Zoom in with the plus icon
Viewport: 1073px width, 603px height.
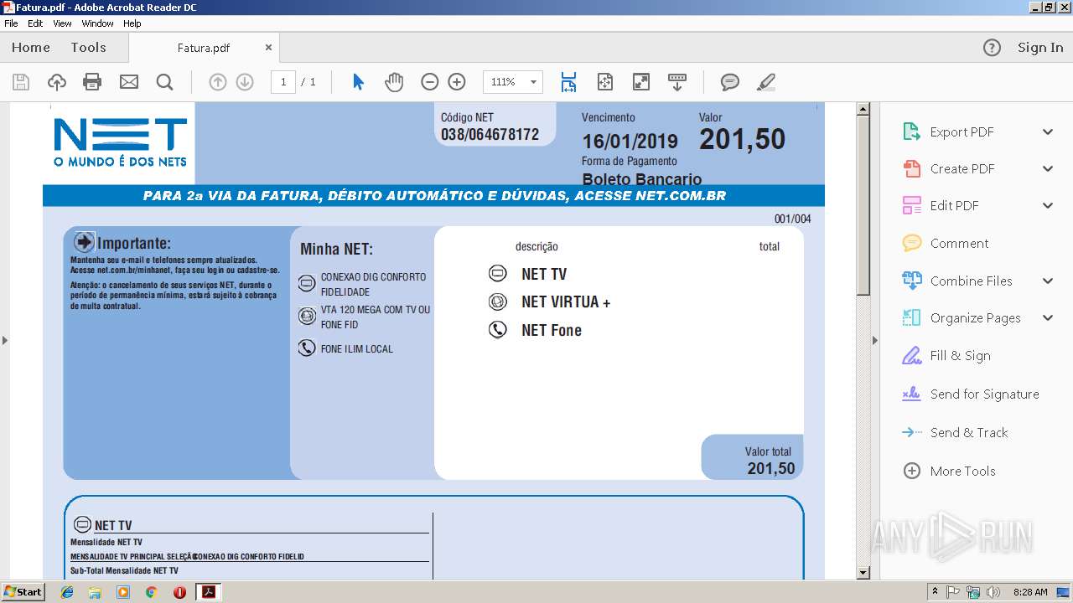click(457, 82)
